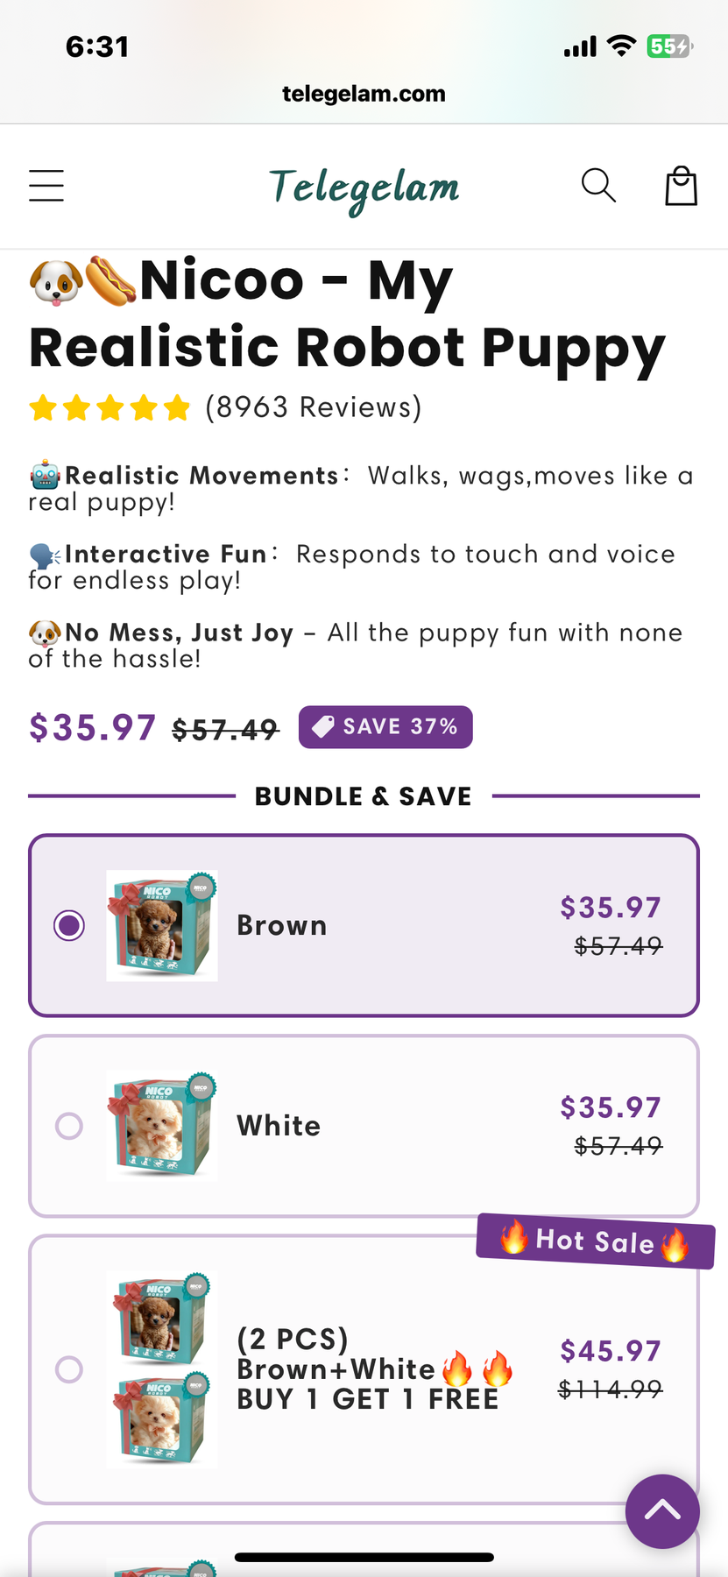Tap the two-pack bundle thumbnail
This screenshot has height=1577, width=728.
162,1368
